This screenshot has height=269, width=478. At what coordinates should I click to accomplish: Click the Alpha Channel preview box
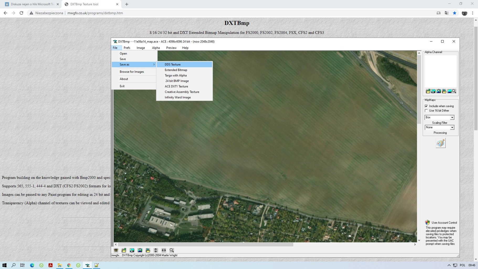pyautogui.click(x=440, y=71)
